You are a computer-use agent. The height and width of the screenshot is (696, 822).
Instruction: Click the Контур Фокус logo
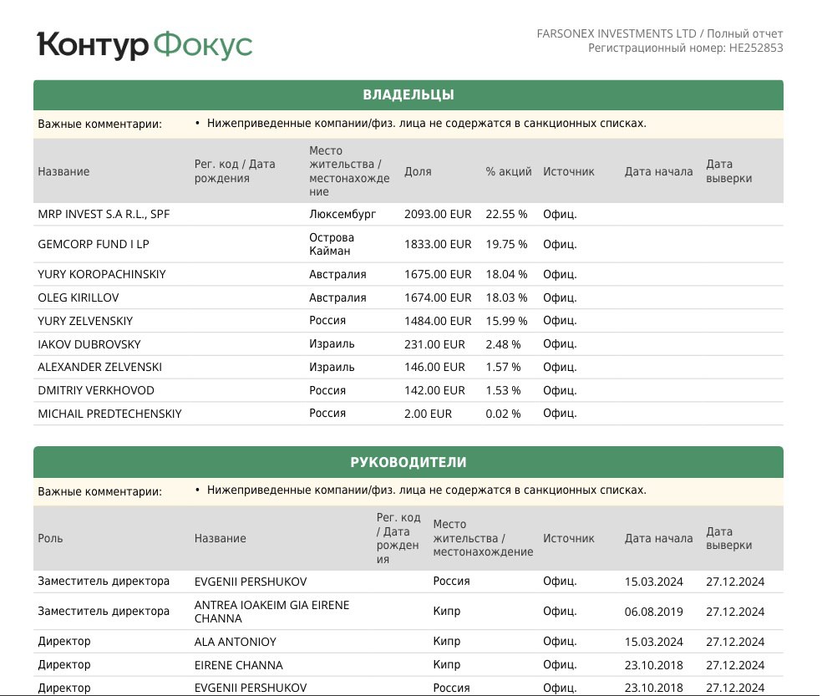(145, 45)
